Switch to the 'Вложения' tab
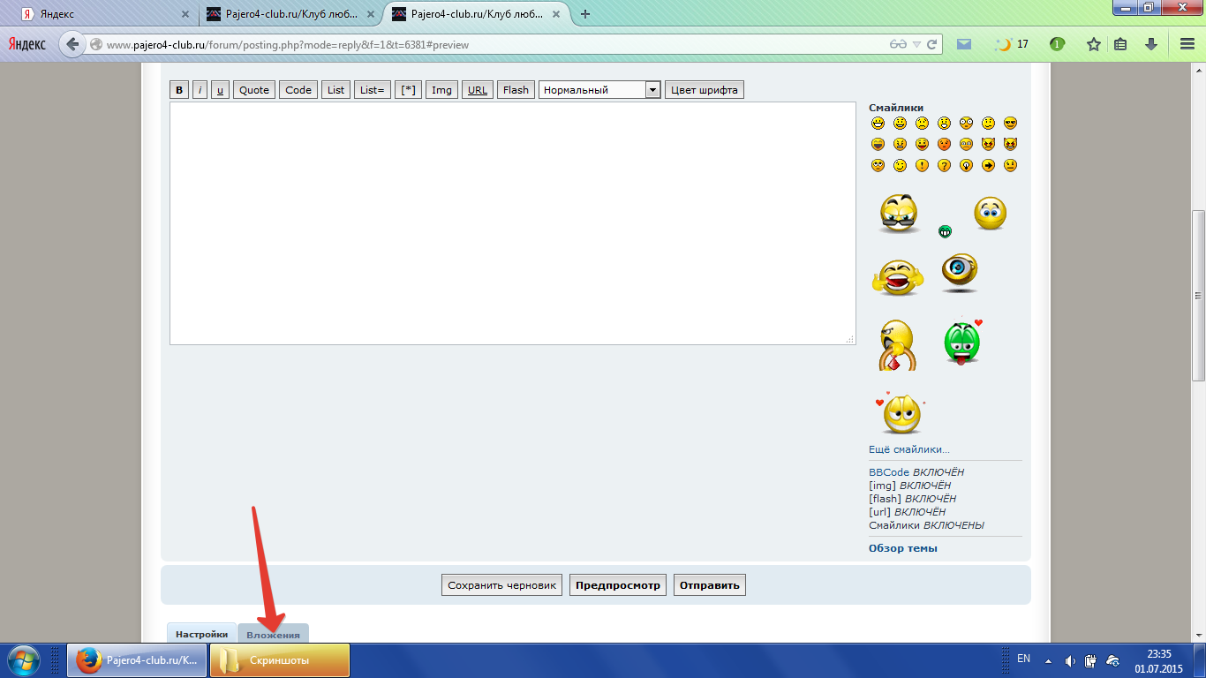 pos(273,635)
